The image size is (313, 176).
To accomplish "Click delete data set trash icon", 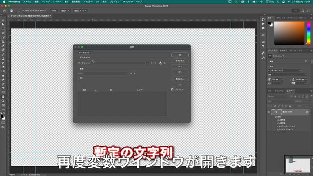I will pyautogui.click(x=165, y=63).
